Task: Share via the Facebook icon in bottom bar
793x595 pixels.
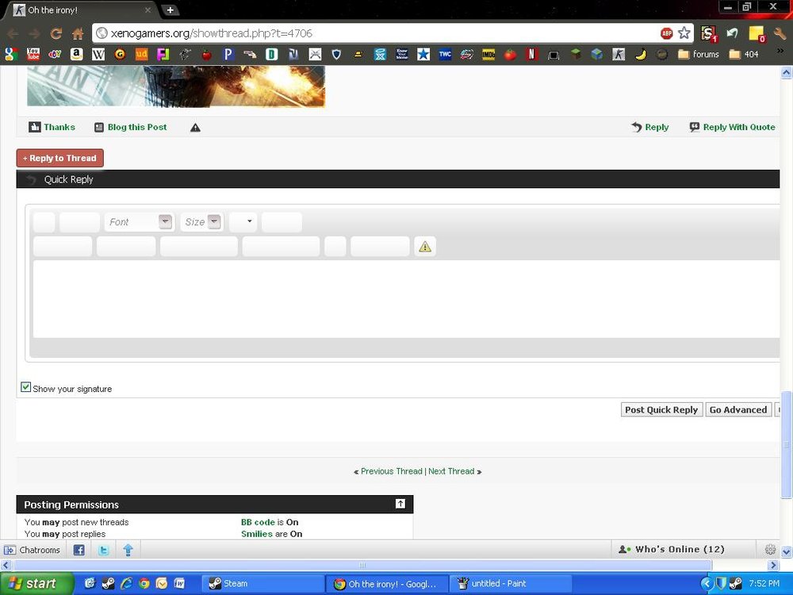Action: 79,550
